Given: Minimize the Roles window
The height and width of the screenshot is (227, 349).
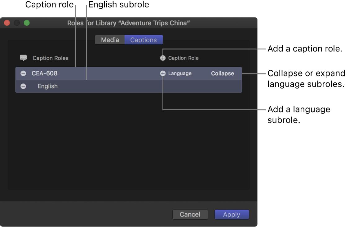Looking at the screenshot, I should coord(17,23).
